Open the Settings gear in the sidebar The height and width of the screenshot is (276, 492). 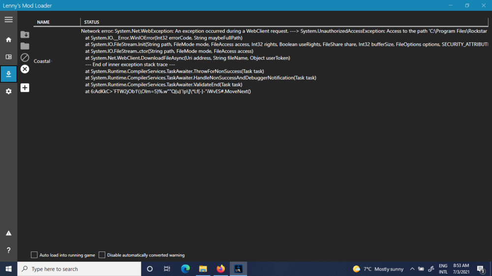click(x=8, y=91)
